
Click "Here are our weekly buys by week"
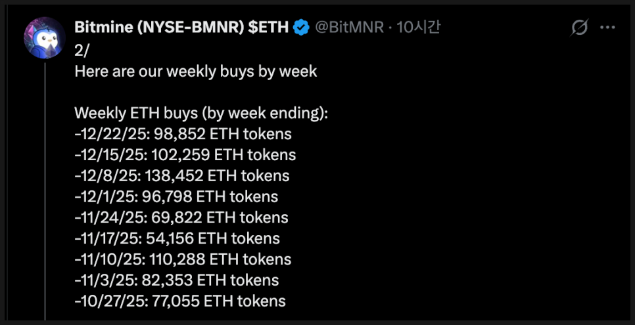[196, 71]
